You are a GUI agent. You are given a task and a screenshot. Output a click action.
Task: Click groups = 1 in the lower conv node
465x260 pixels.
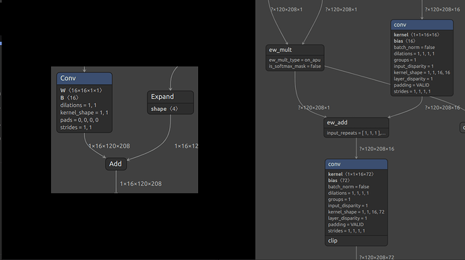[x=339, y=200]
